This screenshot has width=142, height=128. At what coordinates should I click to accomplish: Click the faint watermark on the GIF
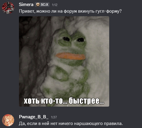[x=104, y=47]
